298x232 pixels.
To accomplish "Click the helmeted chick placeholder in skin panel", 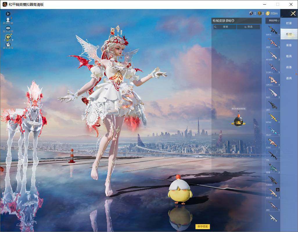I will 238,121.
